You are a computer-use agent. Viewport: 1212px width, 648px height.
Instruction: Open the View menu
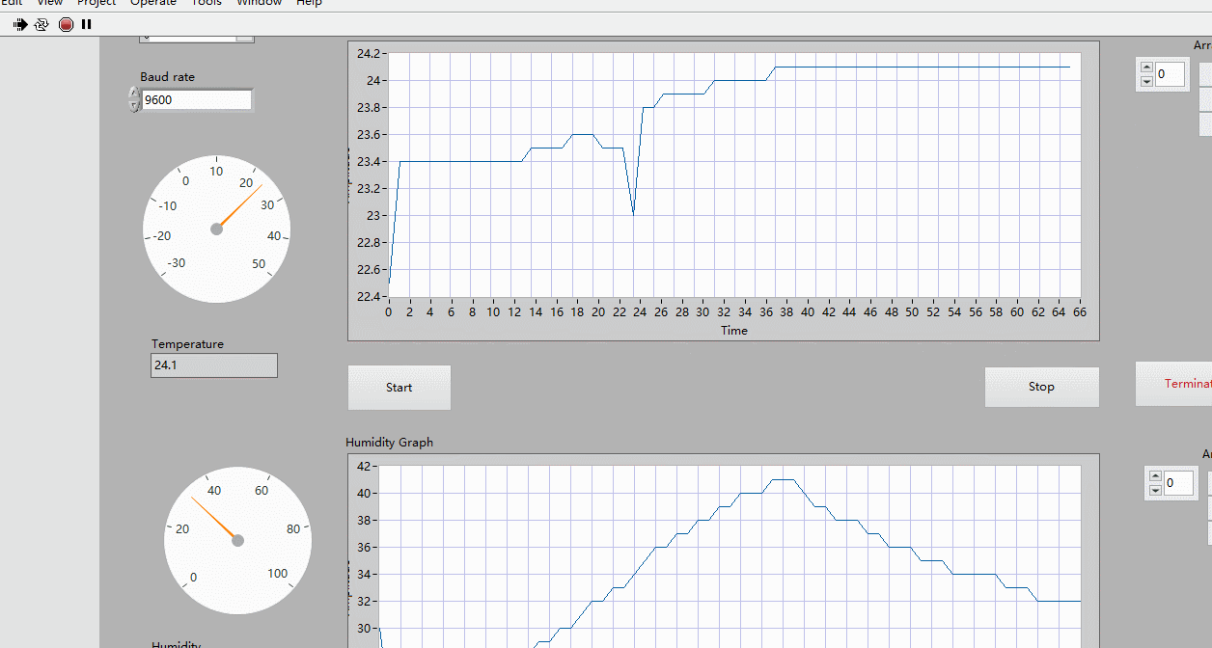click(x=50, y=3)
